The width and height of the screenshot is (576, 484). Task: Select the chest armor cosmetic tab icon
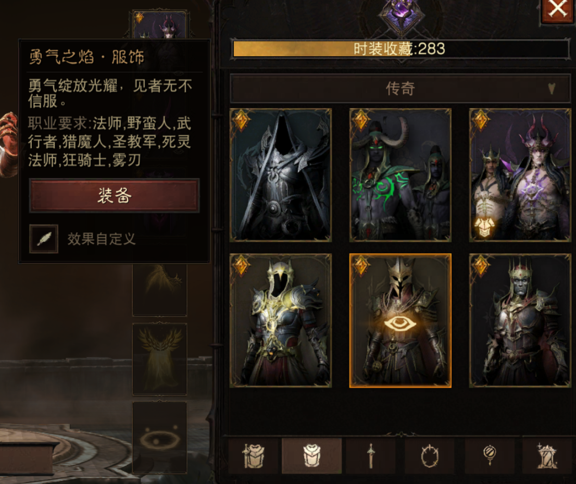[x=311, y=456]
